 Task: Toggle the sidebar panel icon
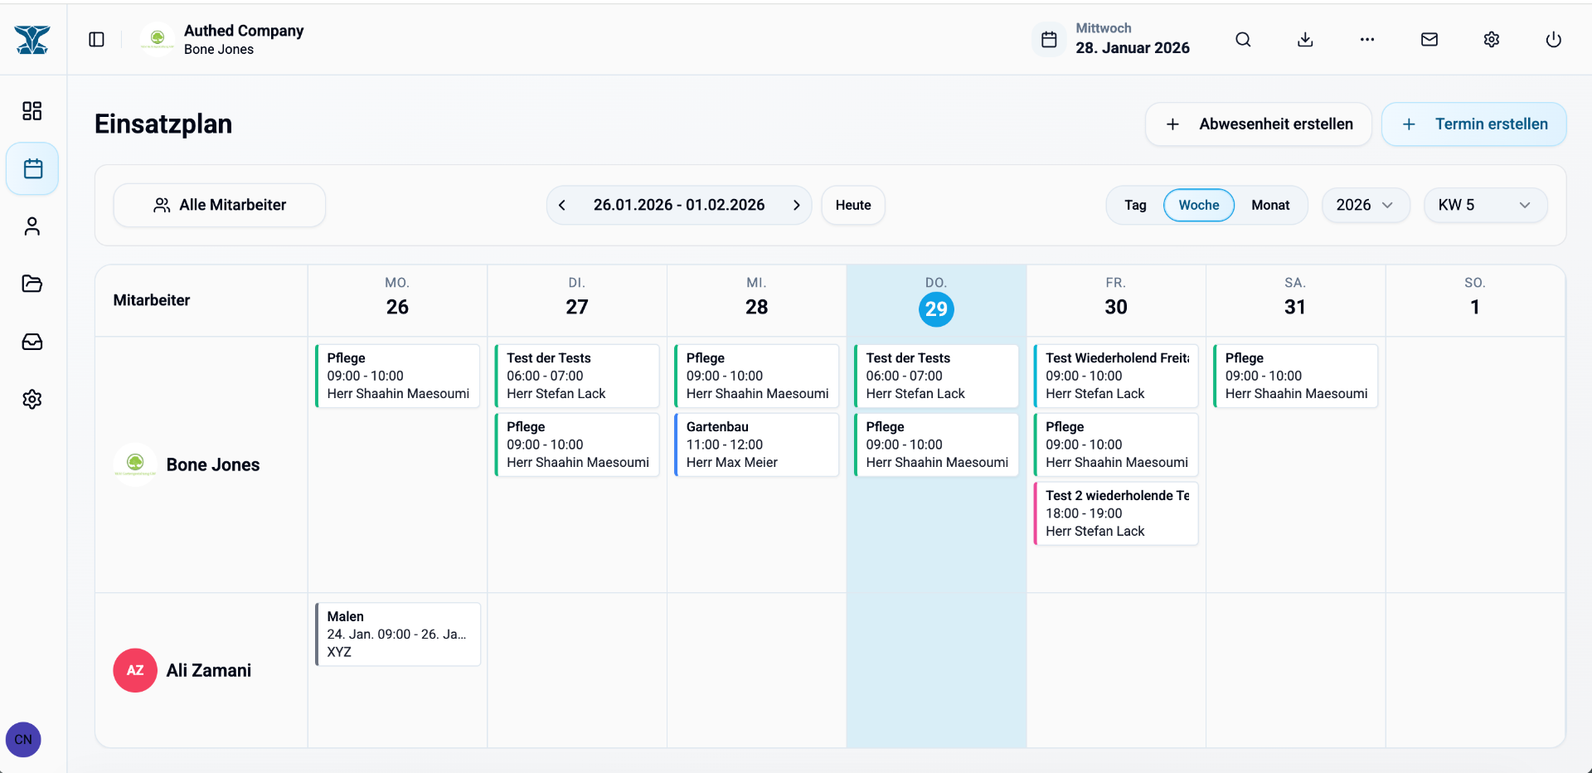96,40
